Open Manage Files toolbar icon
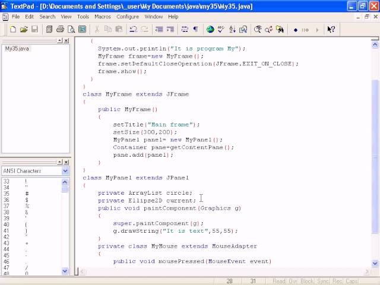The height and width of the screenshot is (285, 380). [x=49, y=30]
